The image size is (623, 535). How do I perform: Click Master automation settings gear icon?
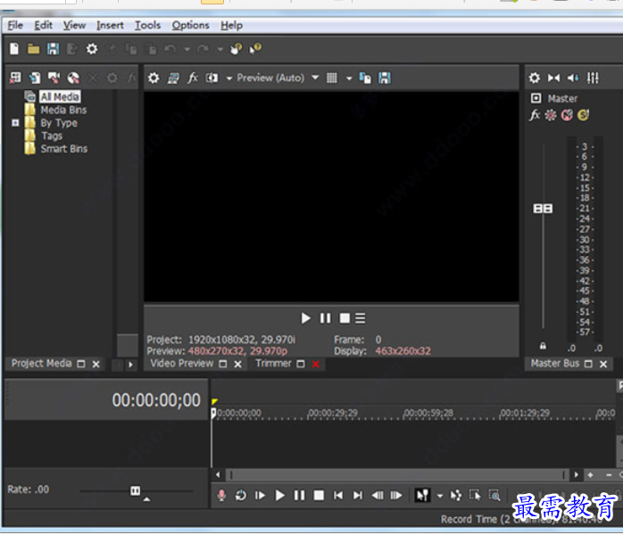tap(551, 115)
